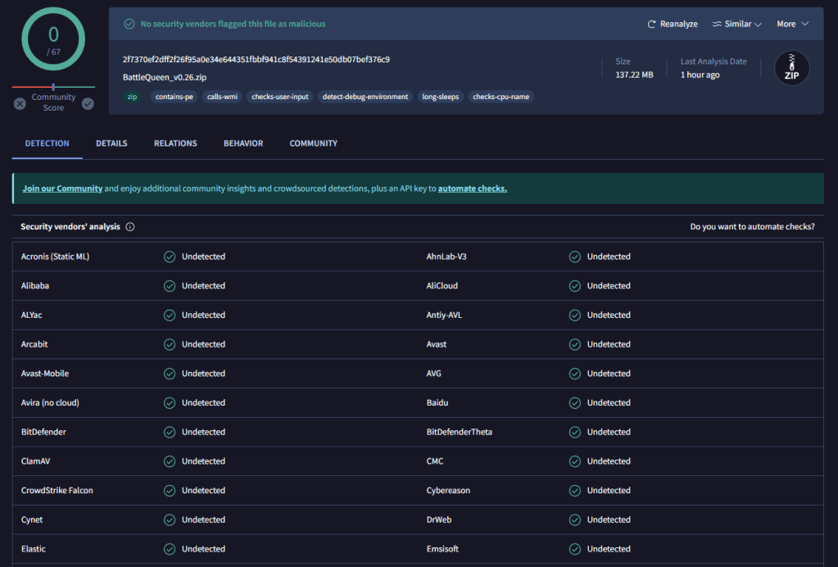Click the Do you want to automate checks text
Viewport: 838px width, 567px height.
[752, 227]
